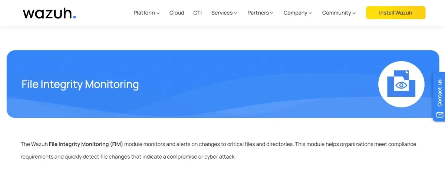Screen dimensions: 445x185
Task: Expand the Community dropdown chevron
Action: pos(354,13)
